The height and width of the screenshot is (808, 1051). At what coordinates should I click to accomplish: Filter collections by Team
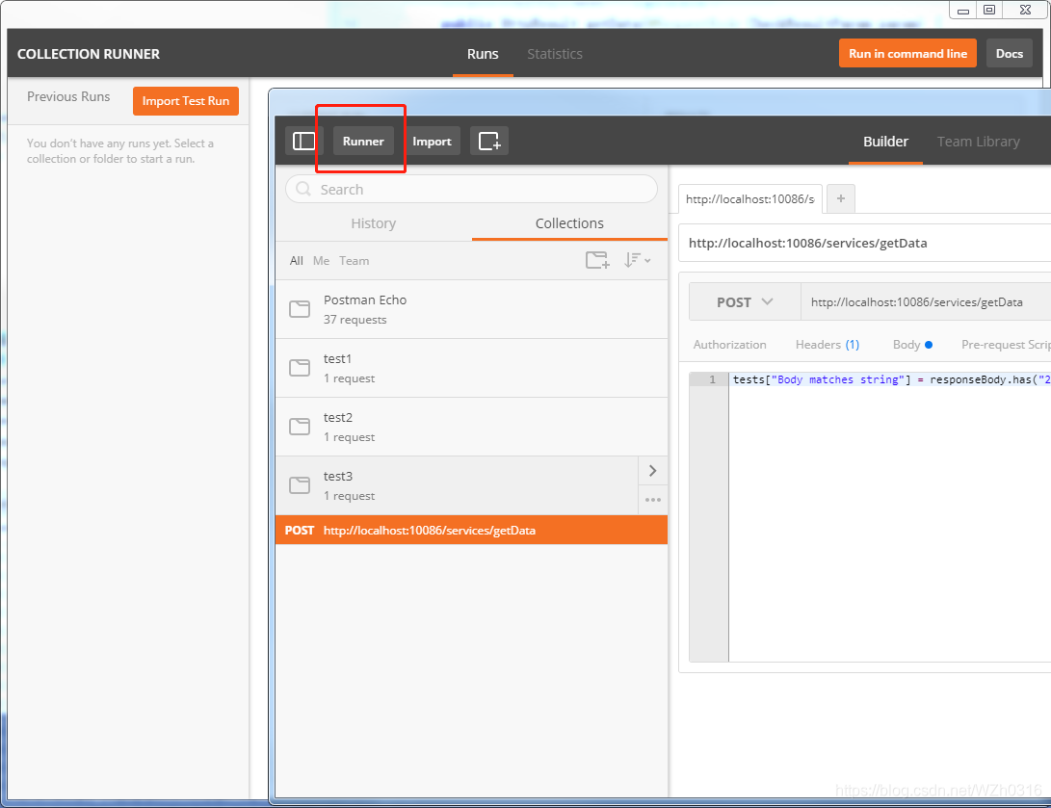(354, 261)
